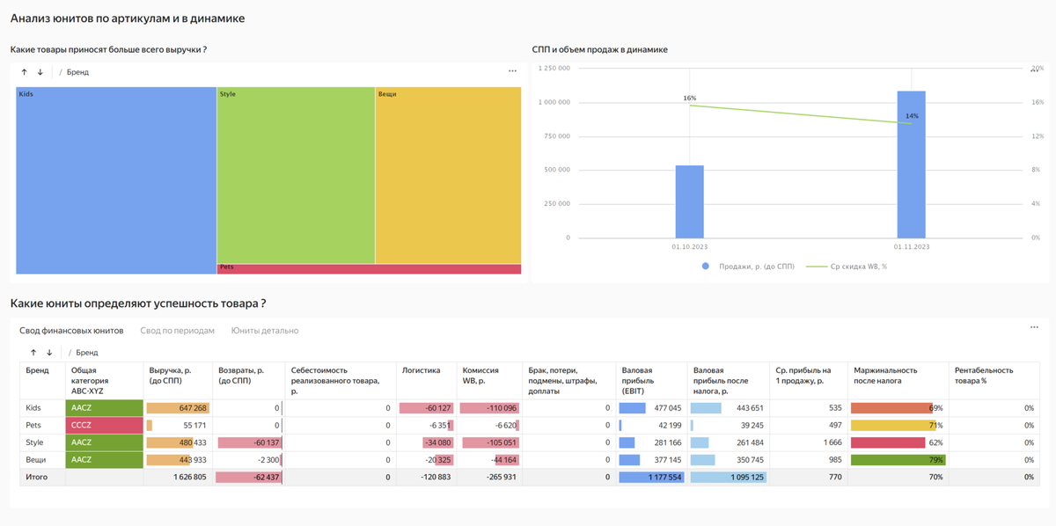
Task: Click the red 'CCCZ' category cell
Action: click(104, 426)
